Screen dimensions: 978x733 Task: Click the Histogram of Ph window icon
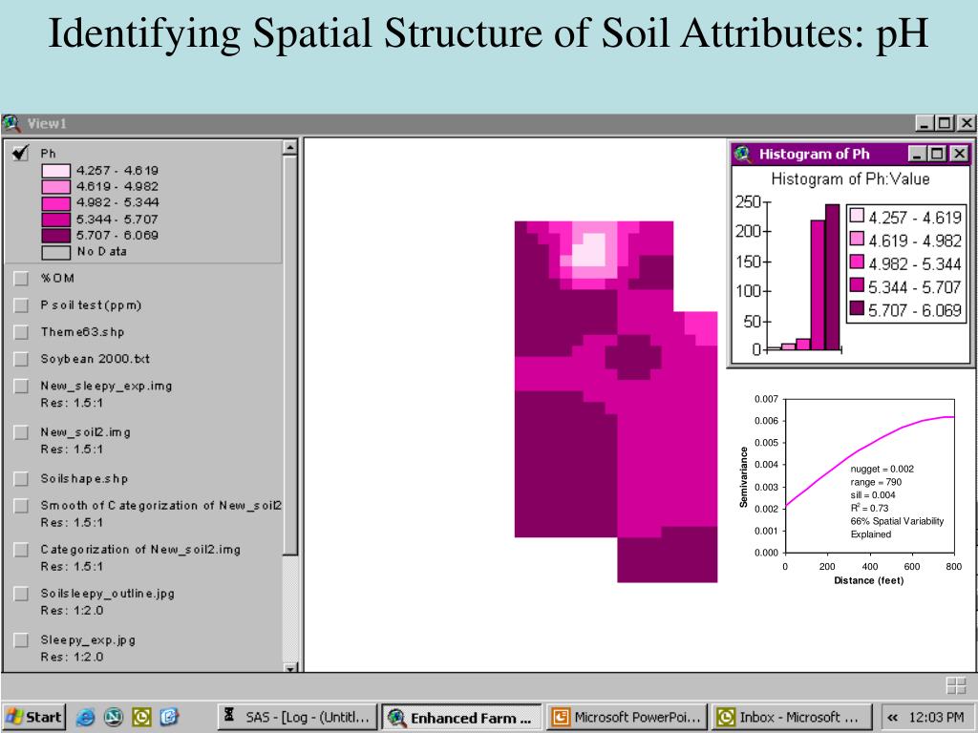pyautogui.click(x=743, y=154)
